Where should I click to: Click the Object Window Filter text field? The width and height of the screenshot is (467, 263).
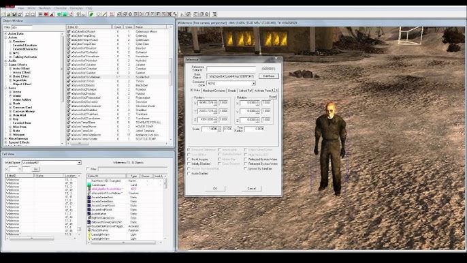click(x=22, y=27)
